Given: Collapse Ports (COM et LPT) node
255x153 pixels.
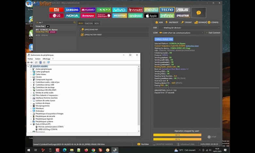Looking at the screenshot, I should click(x=31, y=124).
